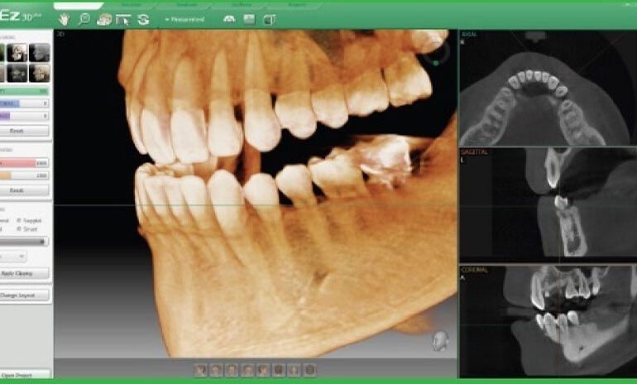637x384 pixels.
Task: Open the Measurement dropdown menu
Action: click(x=186, y=18)
